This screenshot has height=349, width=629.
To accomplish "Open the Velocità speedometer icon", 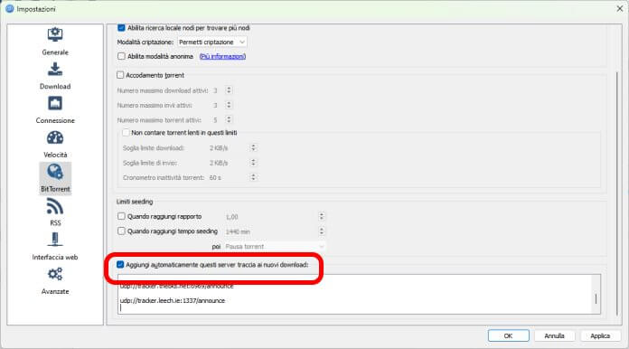I will point(55,137).
